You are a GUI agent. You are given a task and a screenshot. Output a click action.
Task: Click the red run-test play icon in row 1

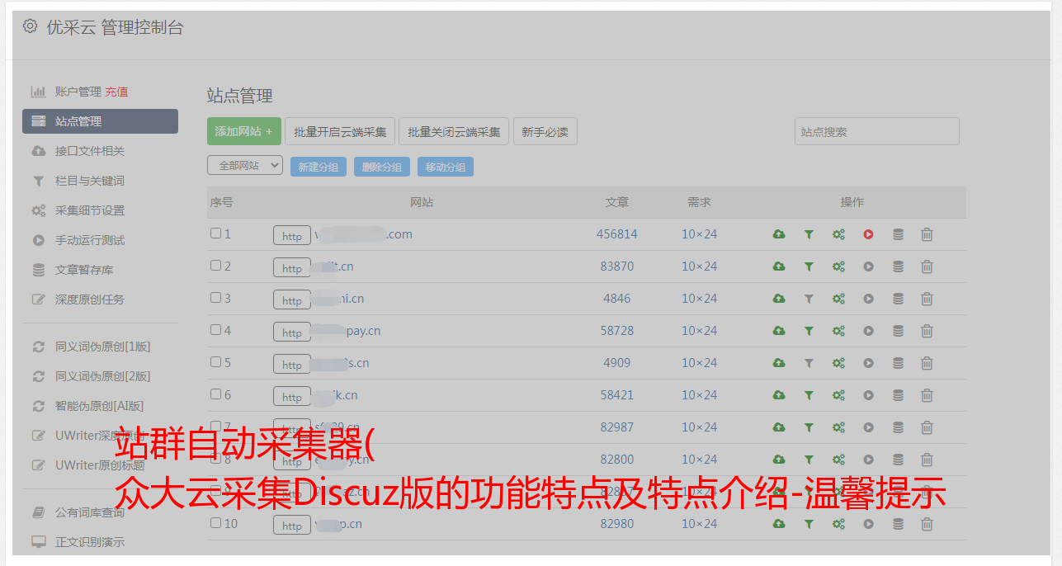pos(868,234)
